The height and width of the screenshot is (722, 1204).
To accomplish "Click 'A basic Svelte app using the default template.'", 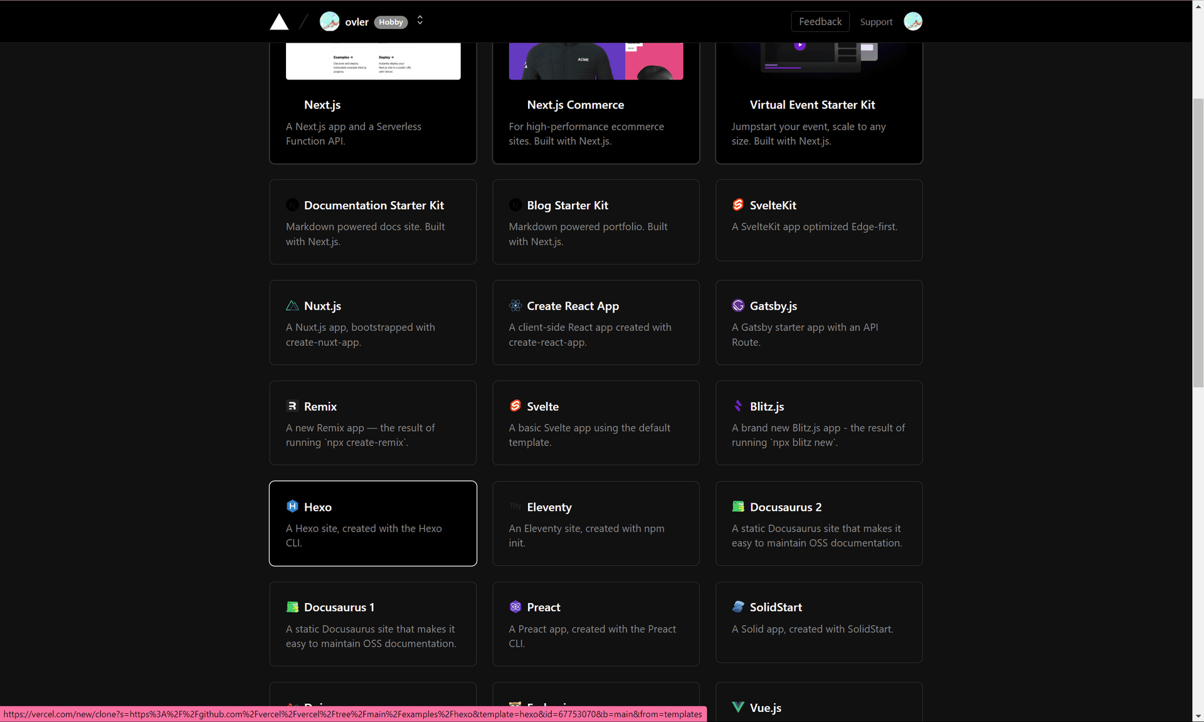I will [589, 435].
